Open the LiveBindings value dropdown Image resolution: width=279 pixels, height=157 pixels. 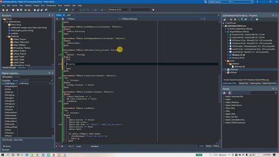pyautogui.click(x=50, y=83)
